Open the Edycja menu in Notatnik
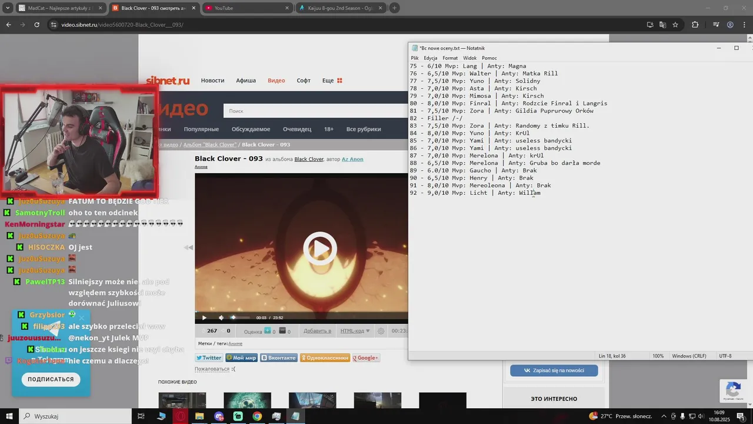 tap(431, 58)
